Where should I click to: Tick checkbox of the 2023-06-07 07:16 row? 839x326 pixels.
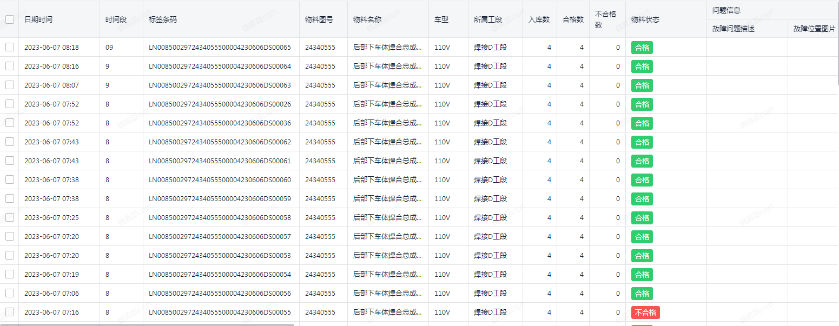[10, 312]
